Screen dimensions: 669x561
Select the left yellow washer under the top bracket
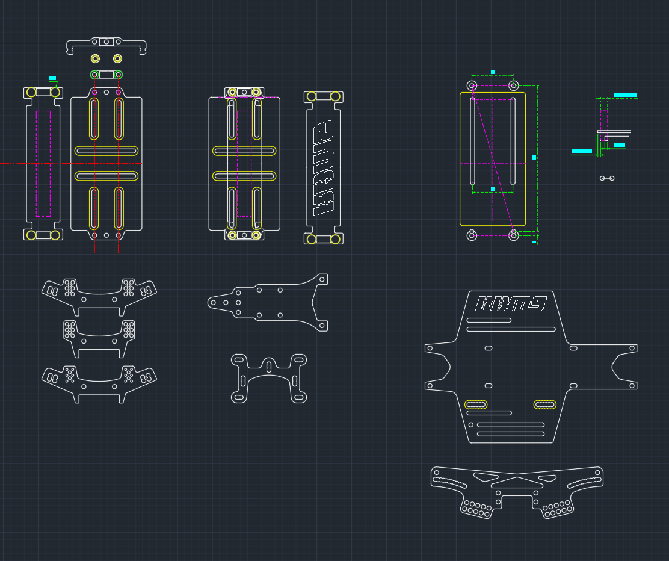click(x=95, y=58)
